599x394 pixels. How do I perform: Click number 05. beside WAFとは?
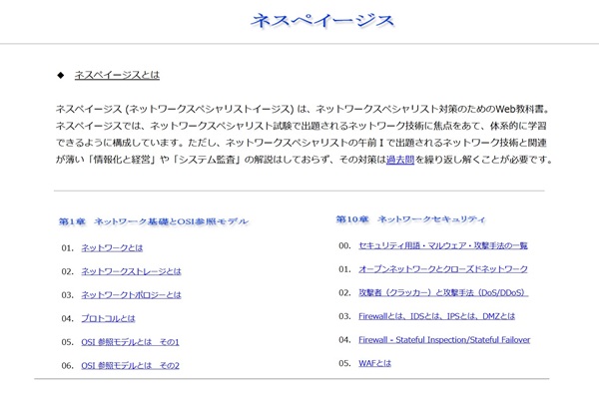pos(345,363)
